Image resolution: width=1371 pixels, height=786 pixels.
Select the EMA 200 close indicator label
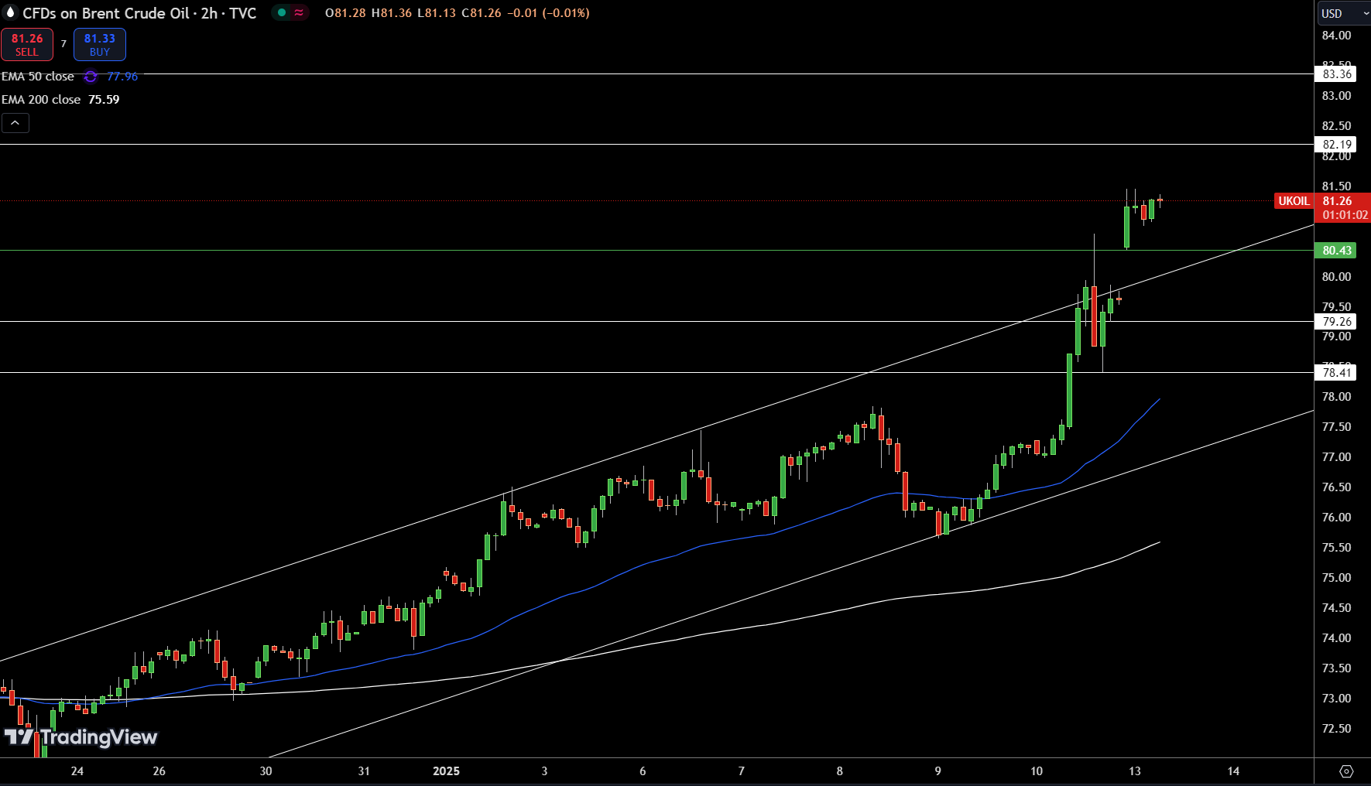[41, 100]
